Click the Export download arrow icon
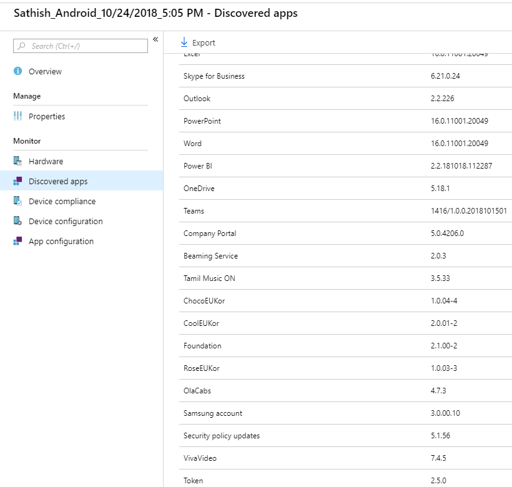Screen dimensions: 512x487 [x=184, y=42]
